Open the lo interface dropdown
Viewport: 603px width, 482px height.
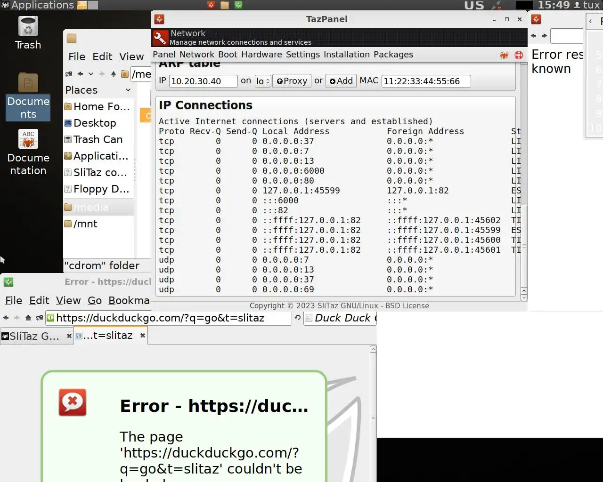pyautogui.click(x=262, y=81)
